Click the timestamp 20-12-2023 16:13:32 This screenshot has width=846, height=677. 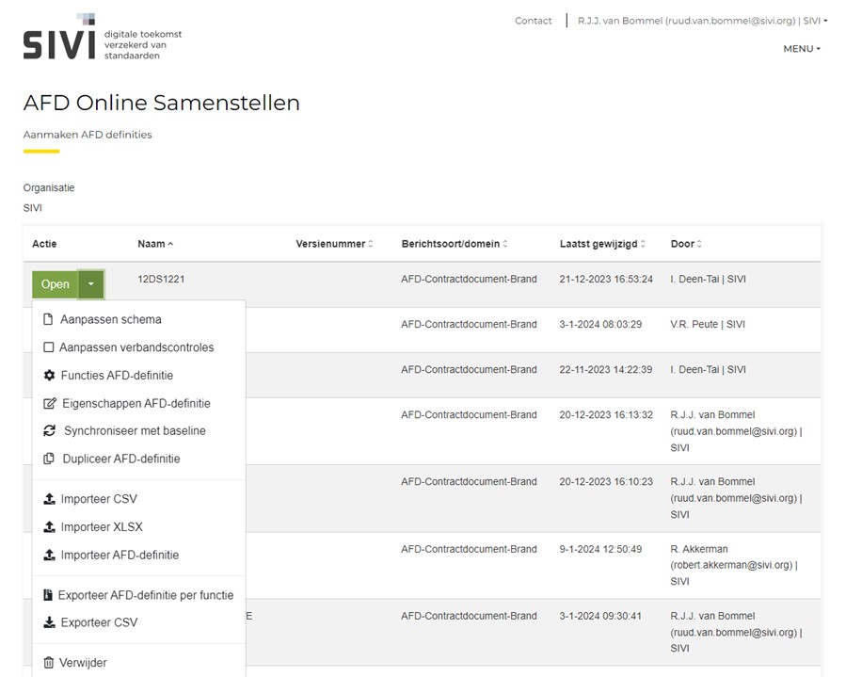(606, 415)
